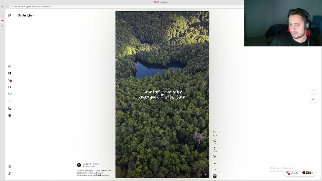
Task: Expand the browser tab list chevron
Action: (3, 12)
